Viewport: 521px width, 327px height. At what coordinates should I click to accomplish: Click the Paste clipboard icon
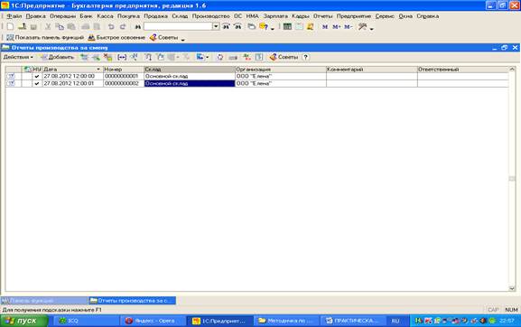[x=71, y=26]
